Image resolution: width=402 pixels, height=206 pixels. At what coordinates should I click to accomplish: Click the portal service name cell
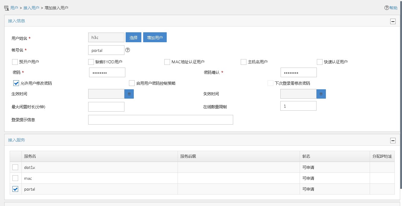click(x=100, y=189)
